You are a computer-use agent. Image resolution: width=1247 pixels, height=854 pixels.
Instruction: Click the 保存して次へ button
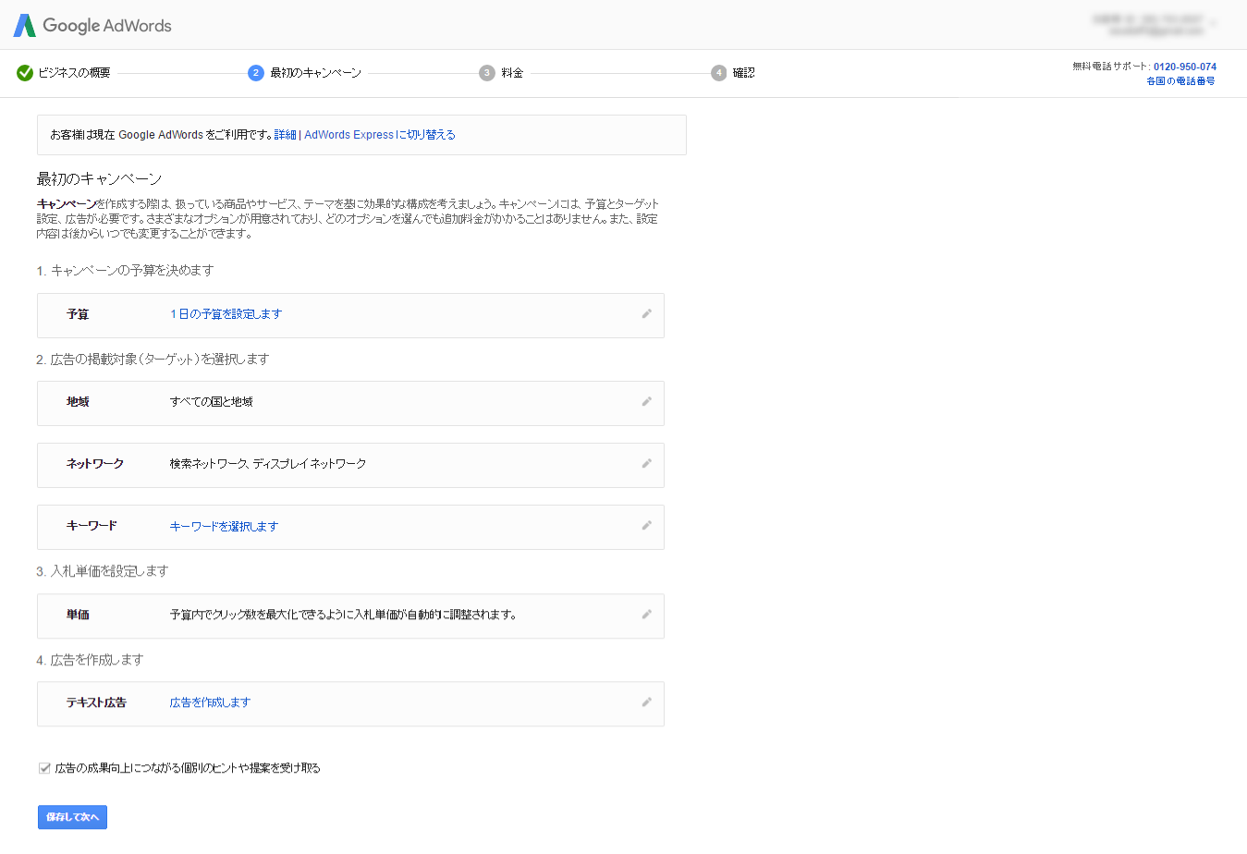[72, 817]
